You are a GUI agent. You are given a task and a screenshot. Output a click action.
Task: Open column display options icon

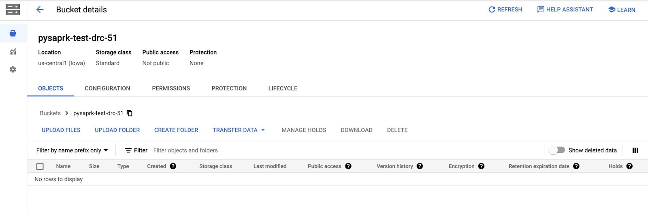click(635, 150)
